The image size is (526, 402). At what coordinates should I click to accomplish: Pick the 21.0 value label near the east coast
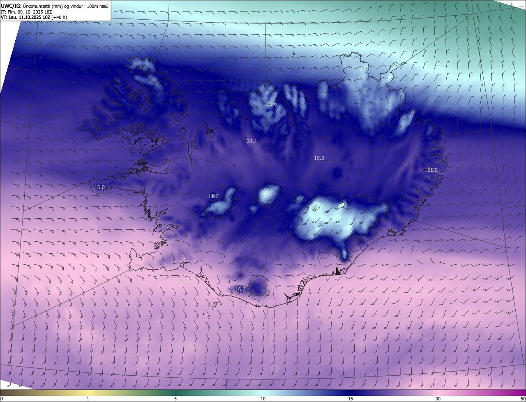tap(432, 170)
